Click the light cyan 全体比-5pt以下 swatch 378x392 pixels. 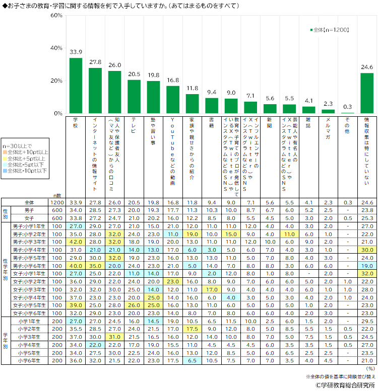point(4,165)
